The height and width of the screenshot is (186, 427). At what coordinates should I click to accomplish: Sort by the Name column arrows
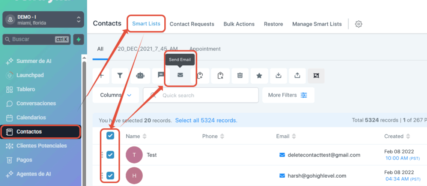click(145, 136)
